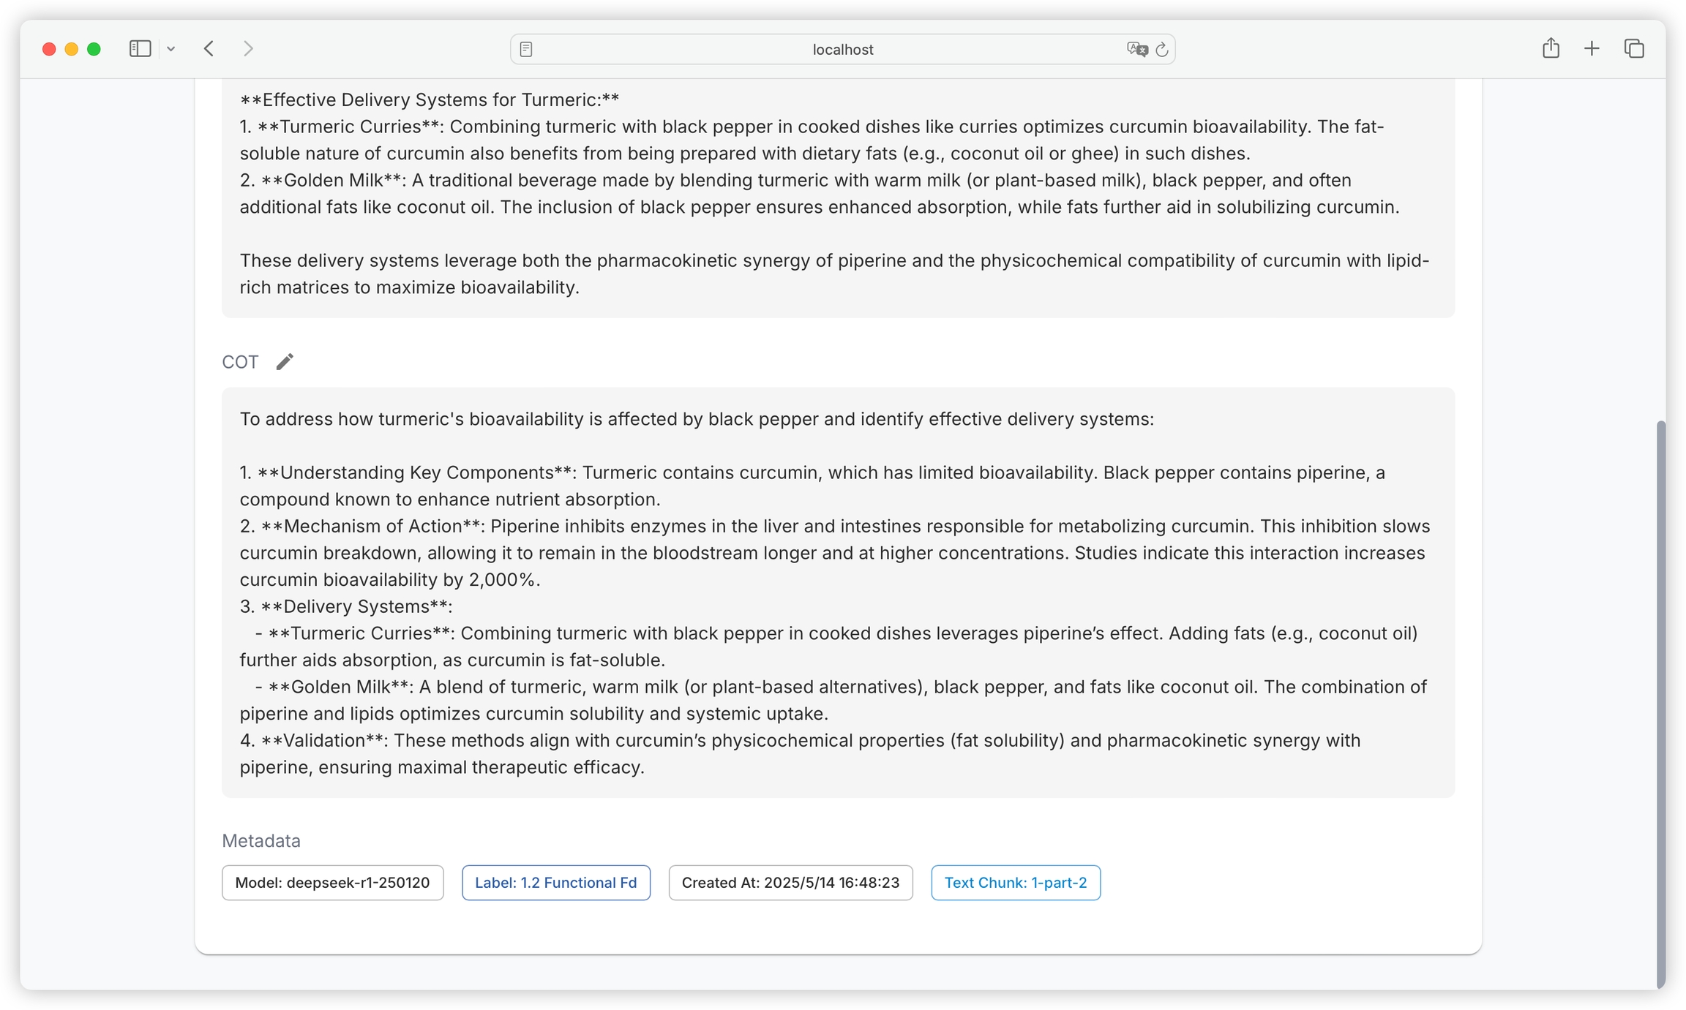Click the Model deepseek-r1-250120 chip
The width and height of the screenshot is (1686, 1010).
[x=332, y=883]
